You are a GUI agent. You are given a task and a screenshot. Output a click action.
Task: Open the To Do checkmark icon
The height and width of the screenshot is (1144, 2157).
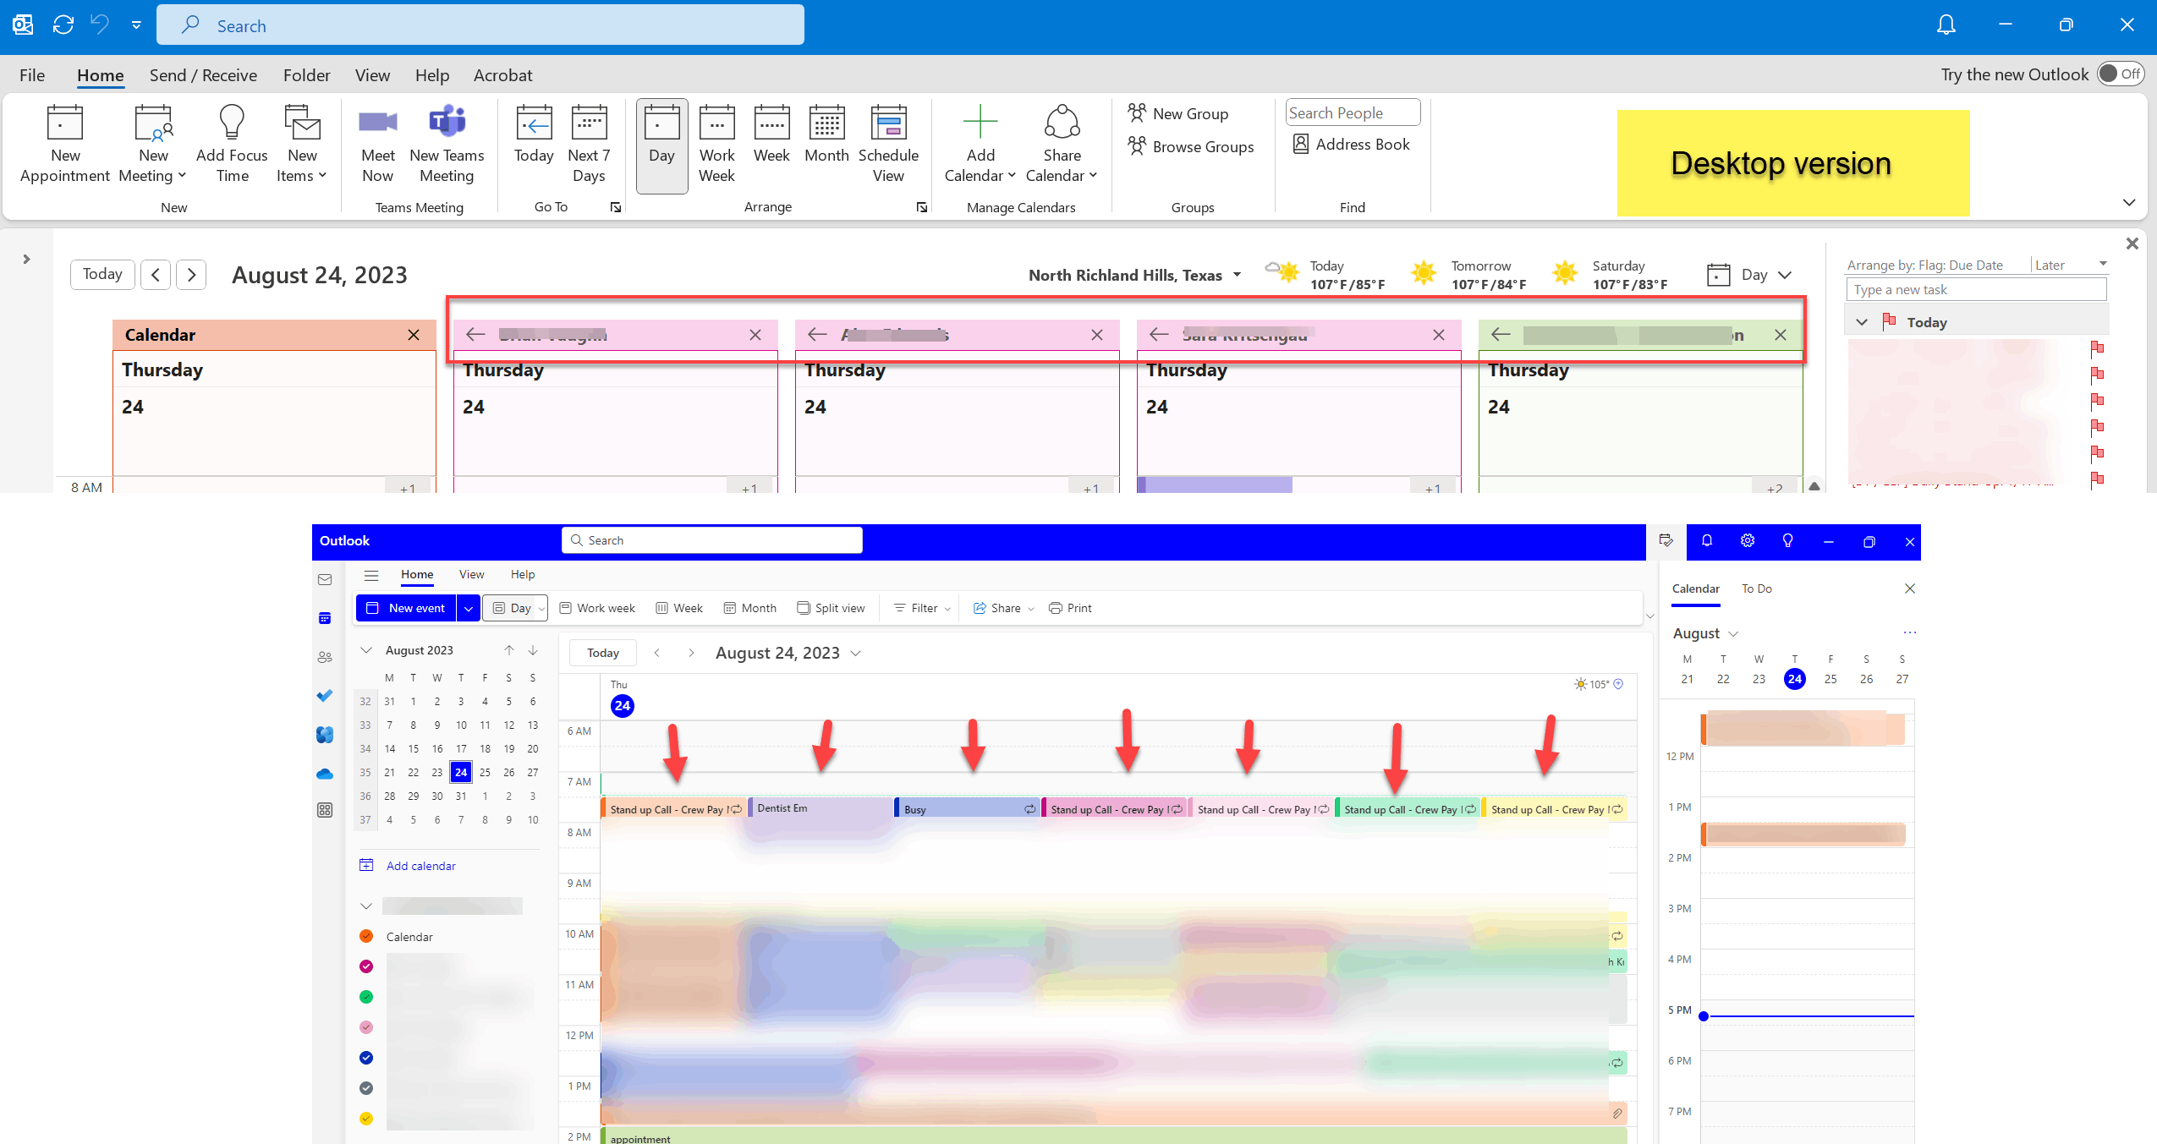pos(326,696)
